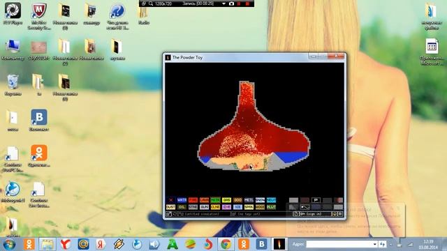Image resolution: width=447 pixels, height=251 pixels.
Task: Open Chrome from the taskbar
Action: coord(226,244)
